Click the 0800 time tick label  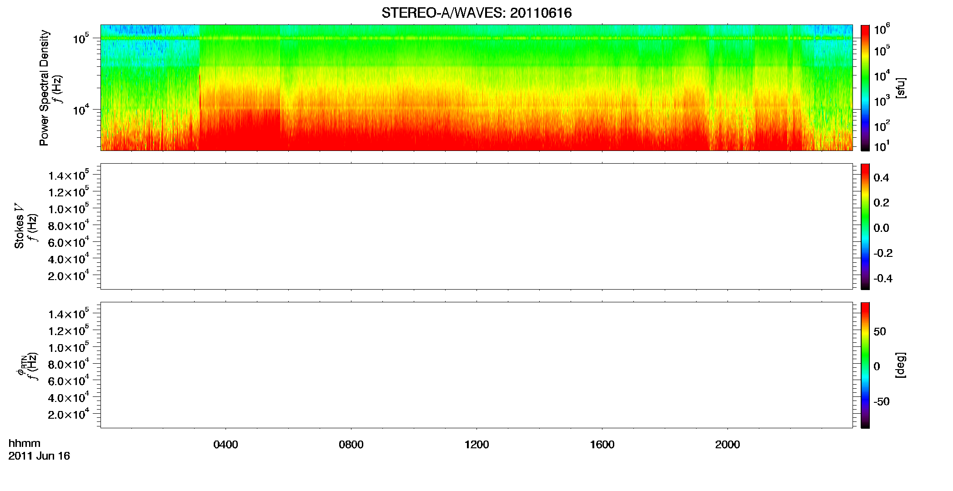click(x=351, y=445)
